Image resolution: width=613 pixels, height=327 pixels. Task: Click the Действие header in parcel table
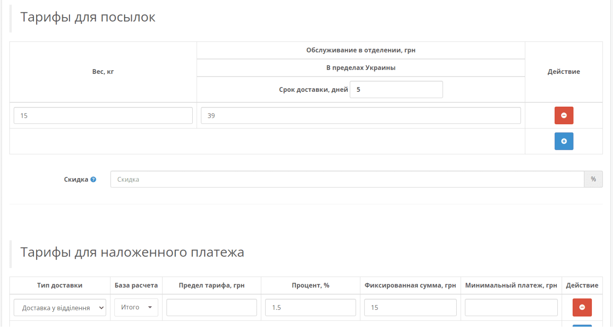pyautogui.click(x=564, y=72)
